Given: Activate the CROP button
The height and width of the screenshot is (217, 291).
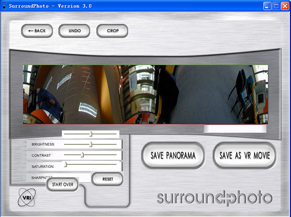Looking at the screenshot, I should pos(113,31).
